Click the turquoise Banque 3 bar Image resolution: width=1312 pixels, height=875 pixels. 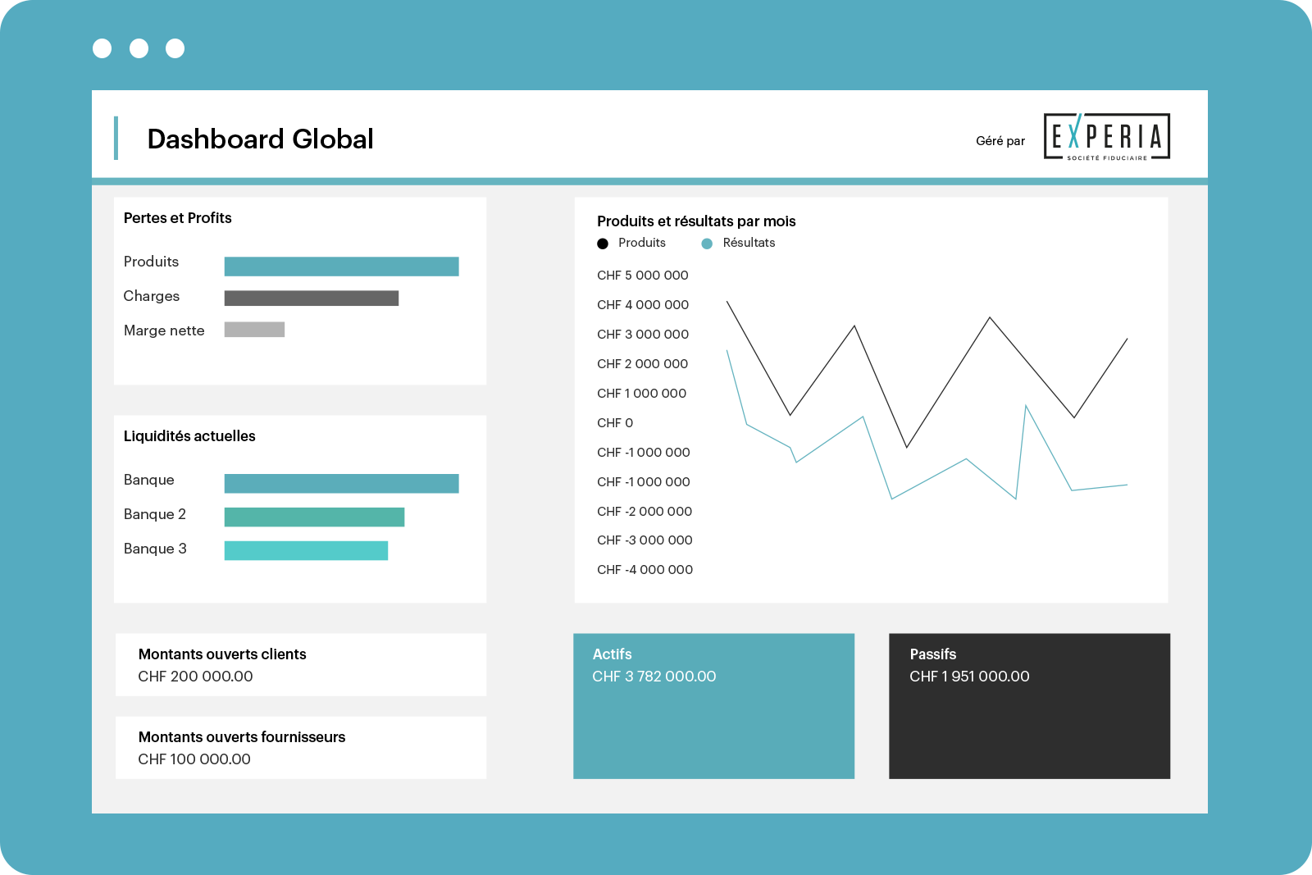(306, 551)
